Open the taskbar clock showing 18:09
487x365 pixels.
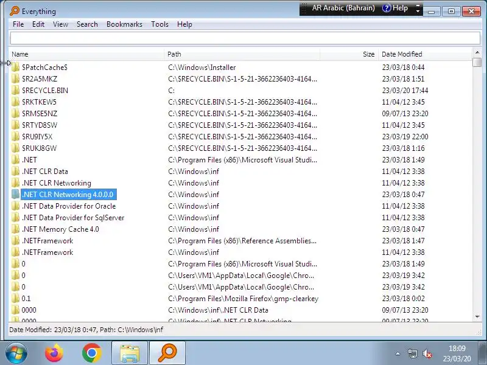pos(457,353)
